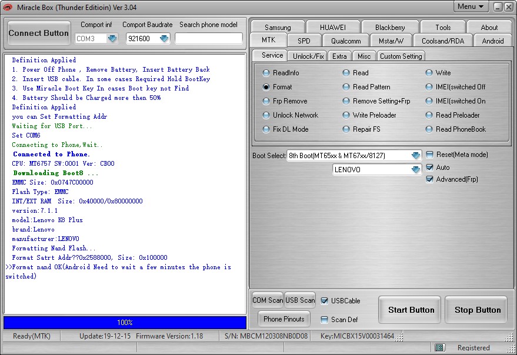Open the Extra sub-tab
This screenshot has height=355, width=517.
tap(339, 56)
